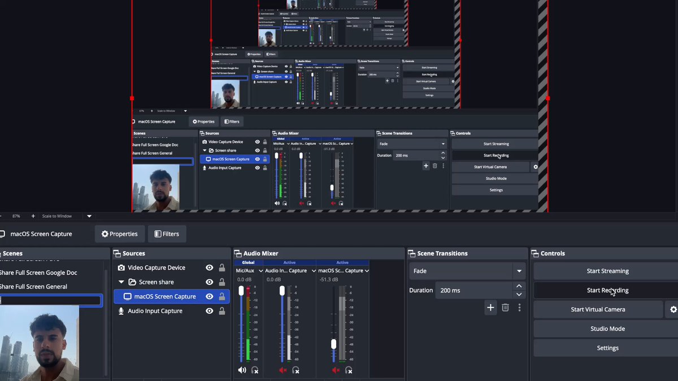Hide macOS Screen Capture source with eye
This screenshot has height=381, width=678.
pos(210,296)
